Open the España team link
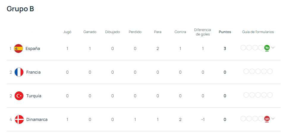Image resolution: width=286 pixels, height=136 pixels. pos(33,48)
